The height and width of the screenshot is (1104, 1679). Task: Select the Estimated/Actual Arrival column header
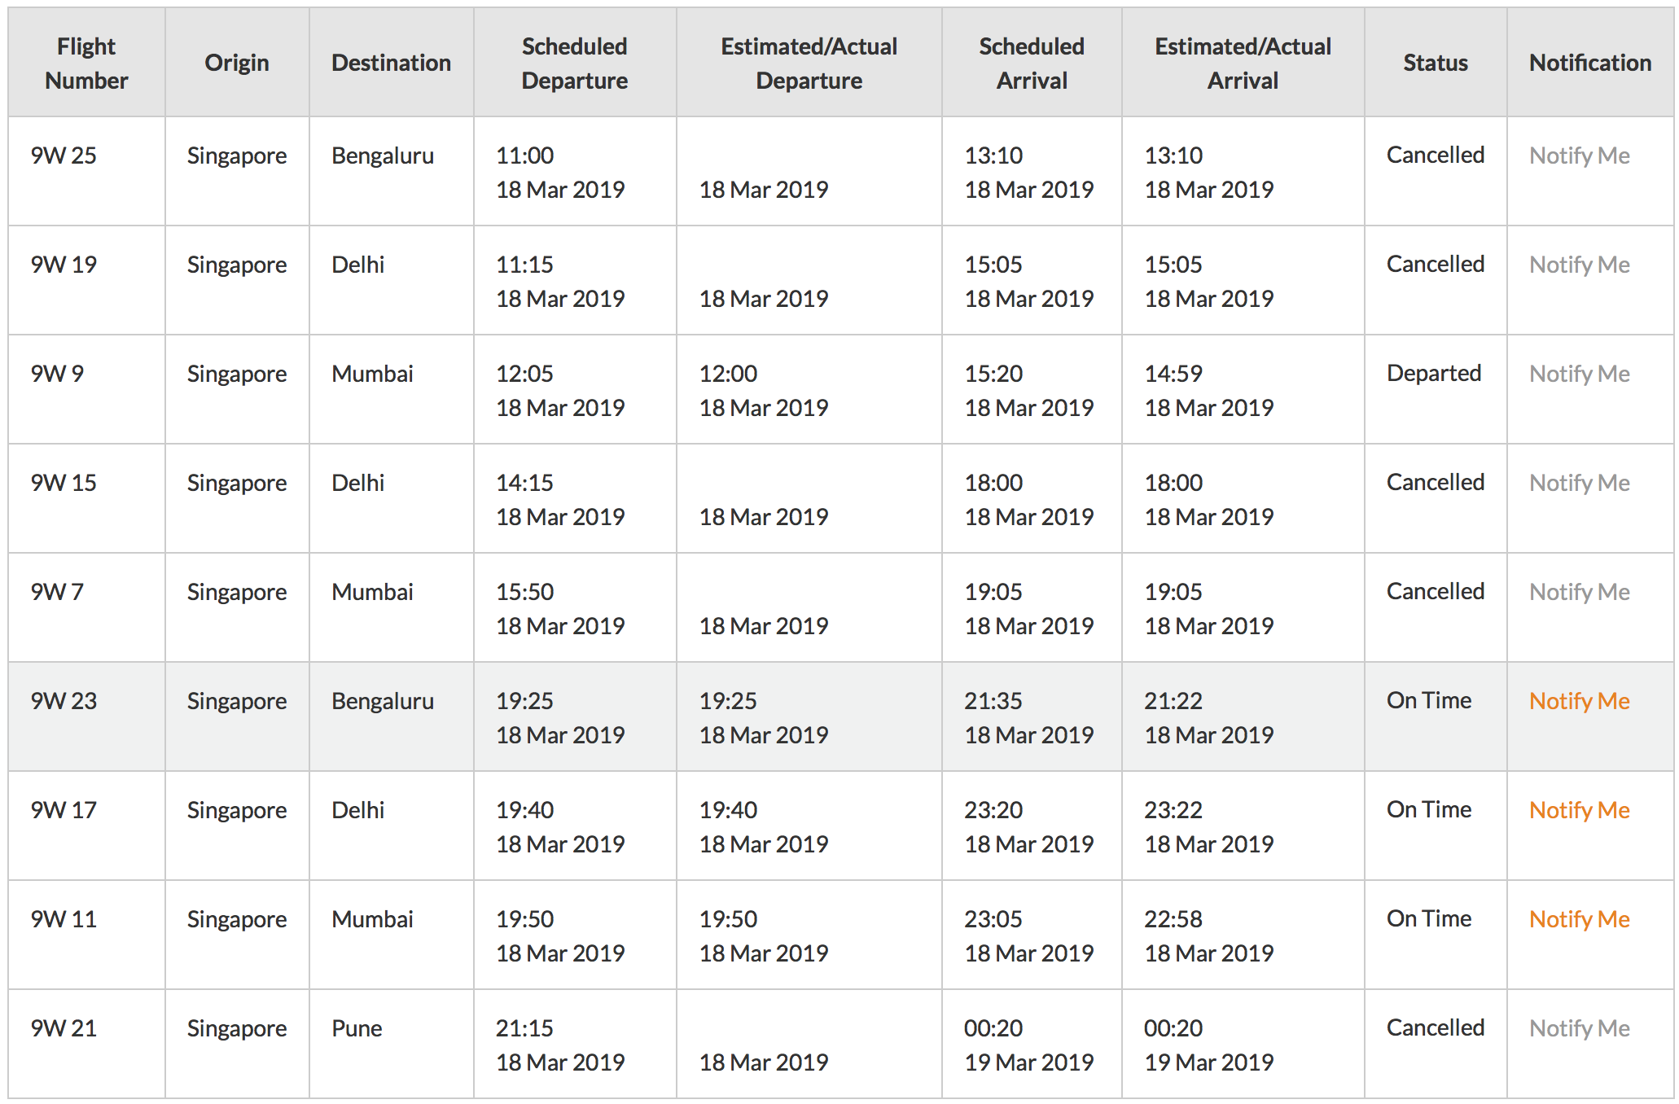pos(1243,64)
